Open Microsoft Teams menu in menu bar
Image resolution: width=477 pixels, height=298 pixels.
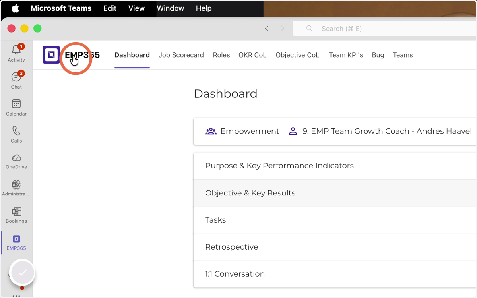[x=61, y=8]
